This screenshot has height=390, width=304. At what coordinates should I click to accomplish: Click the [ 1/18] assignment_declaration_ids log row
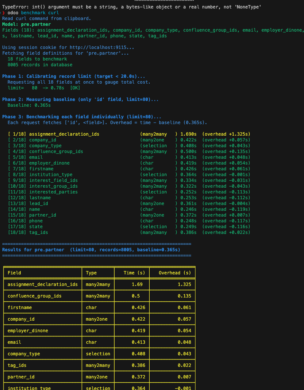[129, 134]
